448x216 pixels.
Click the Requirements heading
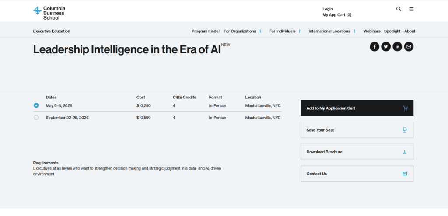point(45,163)
